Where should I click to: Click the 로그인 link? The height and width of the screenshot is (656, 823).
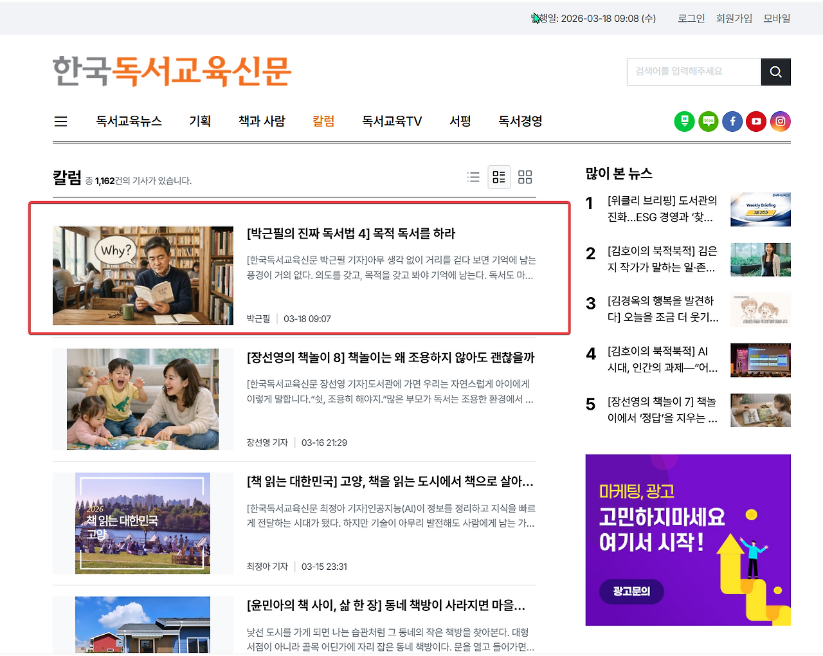click(x=691, y=19)
